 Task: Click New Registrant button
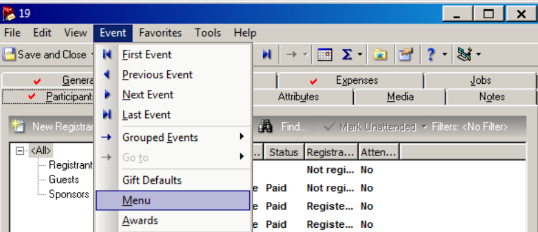[x=52, y=127]
